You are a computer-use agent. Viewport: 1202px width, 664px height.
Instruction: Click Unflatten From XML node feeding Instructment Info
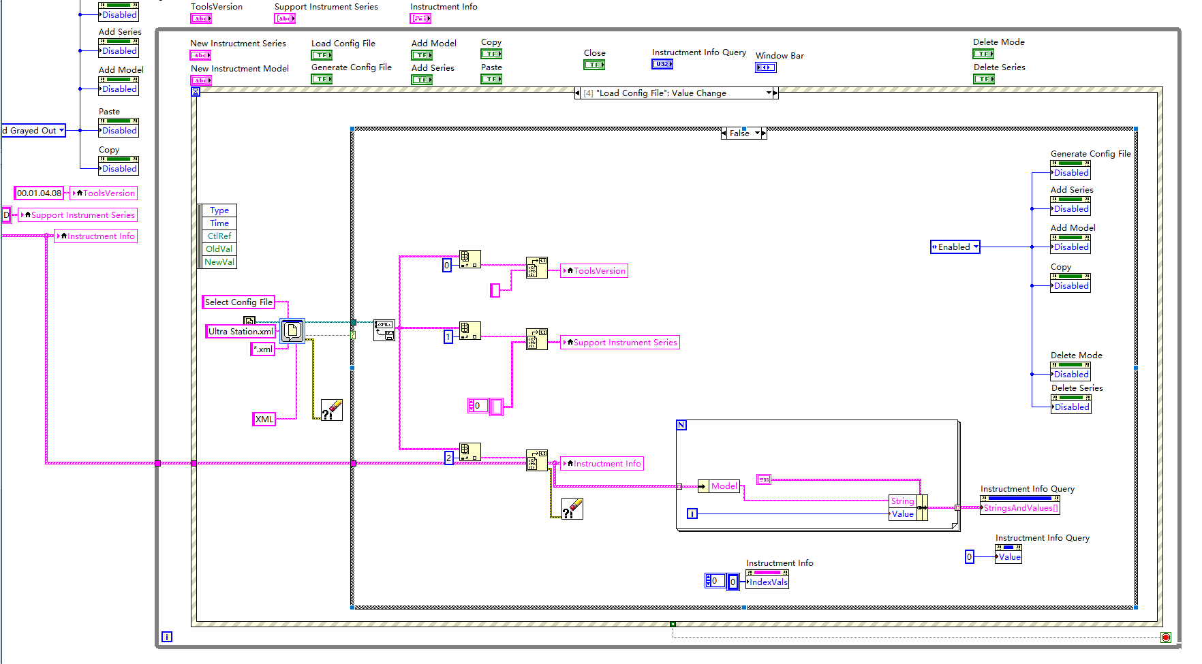coord(537,460)
